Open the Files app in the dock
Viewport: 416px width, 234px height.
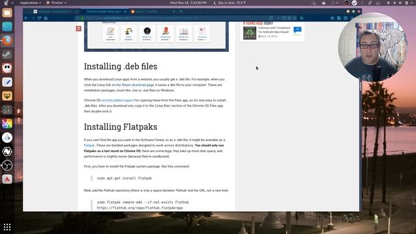pyautogui.click(x=7, y=13)
